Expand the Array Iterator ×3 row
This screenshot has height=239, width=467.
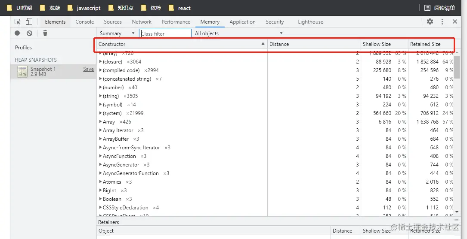pyautogui.click(x=100, y=130)
